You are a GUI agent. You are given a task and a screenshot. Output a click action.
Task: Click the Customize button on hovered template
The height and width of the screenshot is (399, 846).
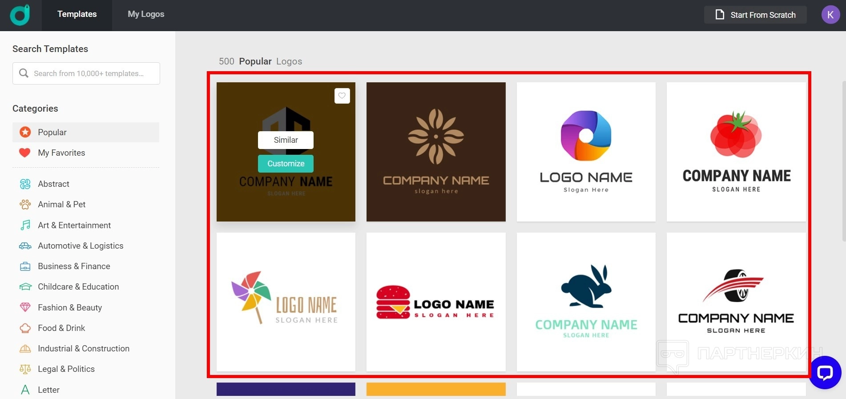coord(286,164)
